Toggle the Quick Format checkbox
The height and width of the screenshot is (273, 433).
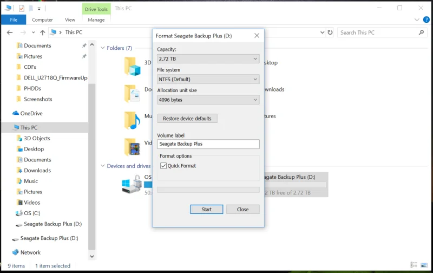pyautogui.click(x=163, y=166)
